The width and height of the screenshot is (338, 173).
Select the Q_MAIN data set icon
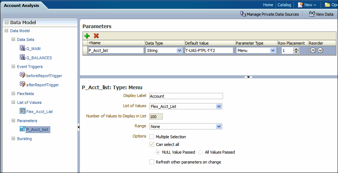[22, 48]
